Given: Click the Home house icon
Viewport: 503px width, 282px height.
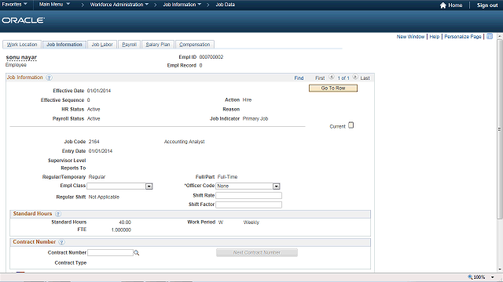Looking at the screenshot, I should [x=443, y=5].
